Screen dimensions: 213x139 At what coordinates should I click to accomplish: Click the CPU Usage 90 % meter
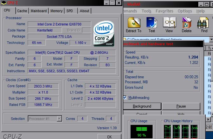click(x=141, y=132)
